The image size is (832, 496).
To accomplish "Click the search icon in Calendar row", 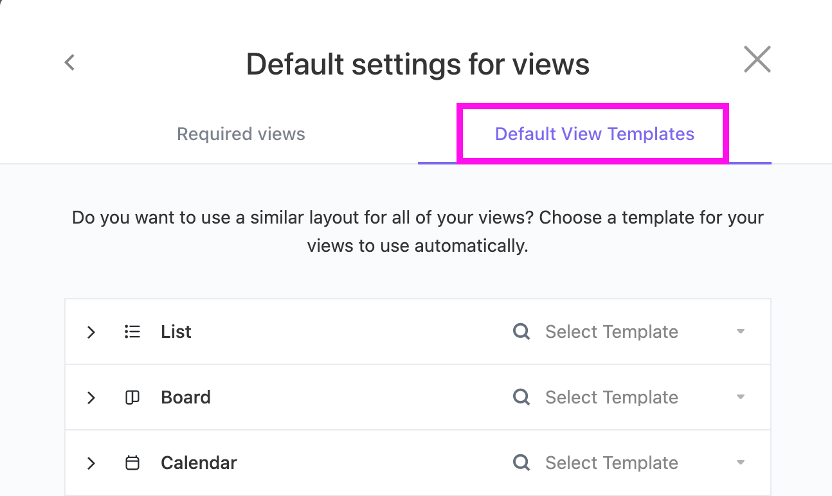I will coord(521,463).
